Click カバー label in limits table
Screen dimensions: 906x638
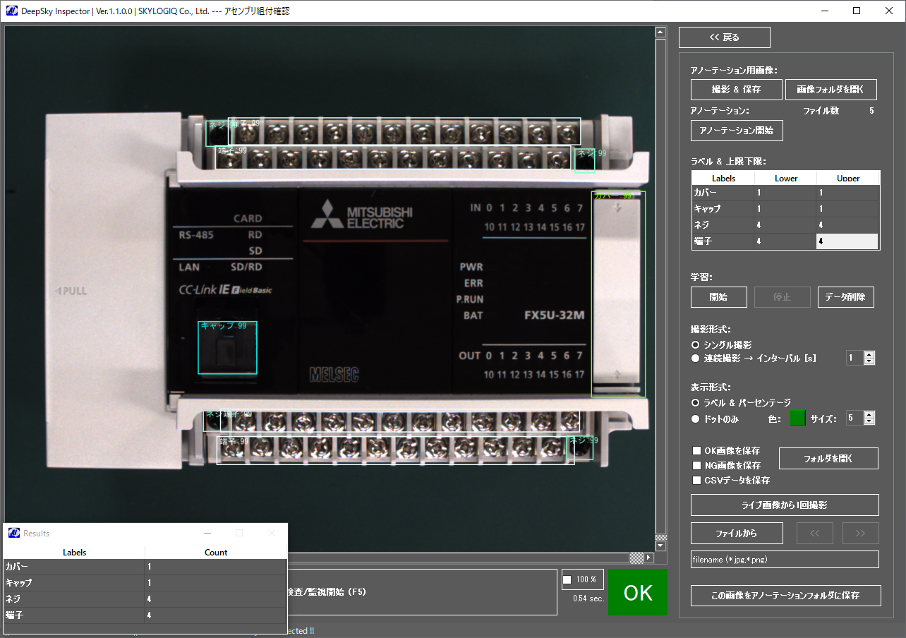coord(723,193)
